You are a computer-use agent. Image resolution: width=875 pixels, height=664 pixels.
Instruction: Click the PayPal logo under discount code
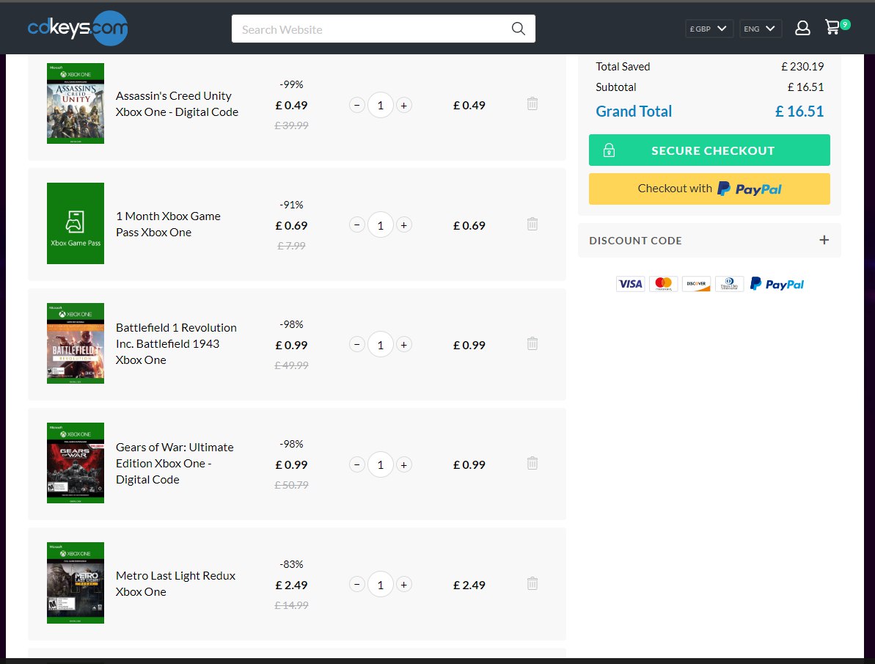[777, 284]
